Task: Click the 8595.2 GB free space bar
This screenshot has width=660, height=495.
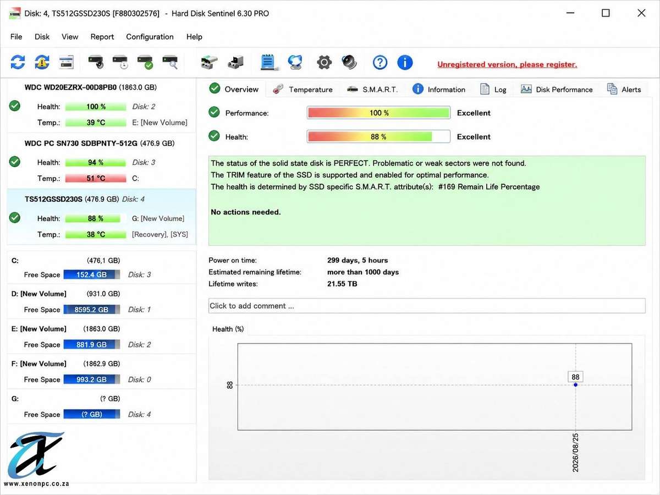Action: pyautogui.click(x=91, y=310)
